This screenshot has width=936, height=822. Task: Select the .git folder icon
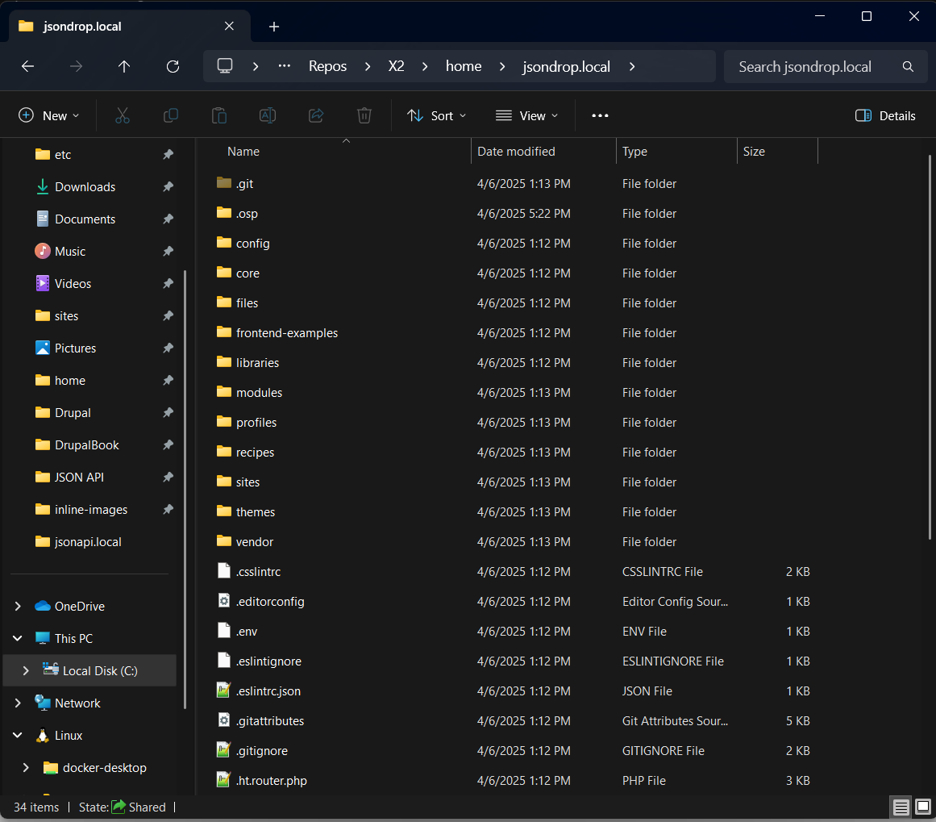pyautogui.click(x=224, y=183)
